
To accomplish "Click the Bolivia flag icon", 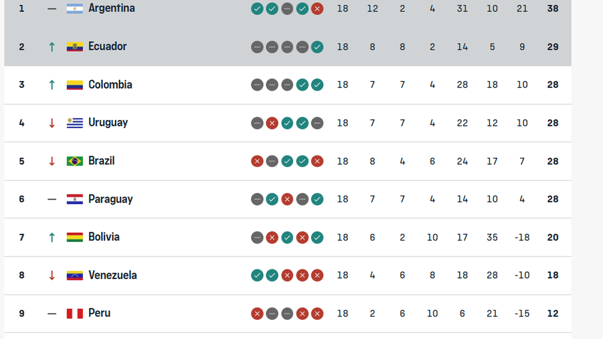I will click(74, 237).
